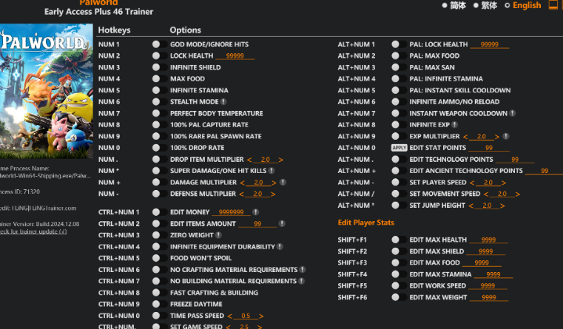Click the orange window icon near English
The width and height of the screenshot is (563, 329).
(x=553, y=5)
